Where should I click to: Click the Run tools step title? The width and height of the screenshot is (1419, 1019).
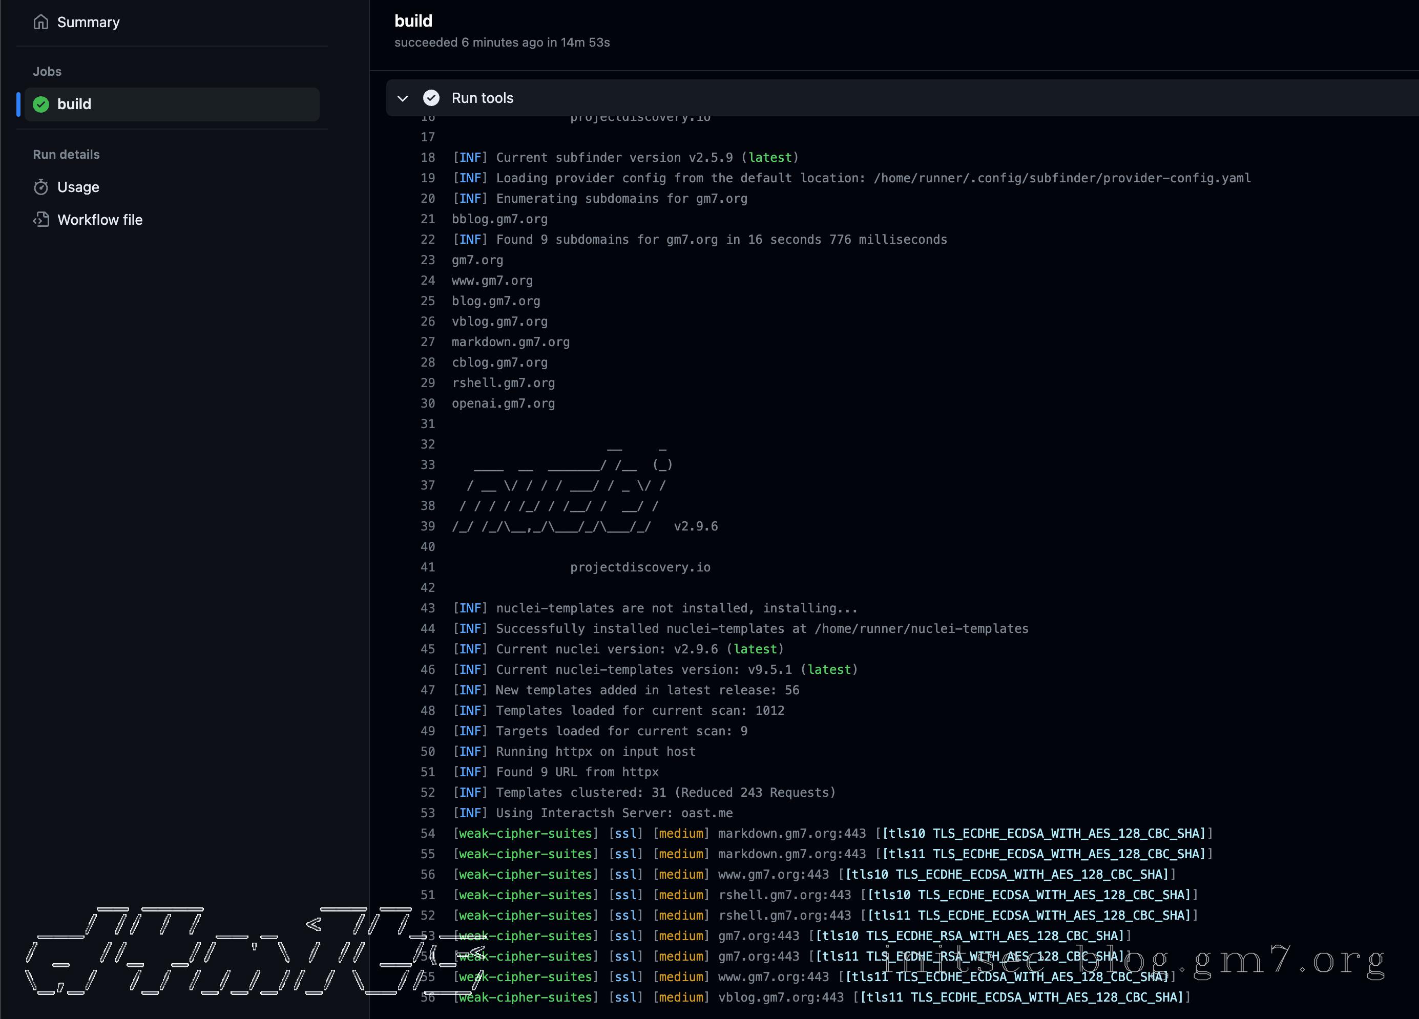[x=483, y=98]
